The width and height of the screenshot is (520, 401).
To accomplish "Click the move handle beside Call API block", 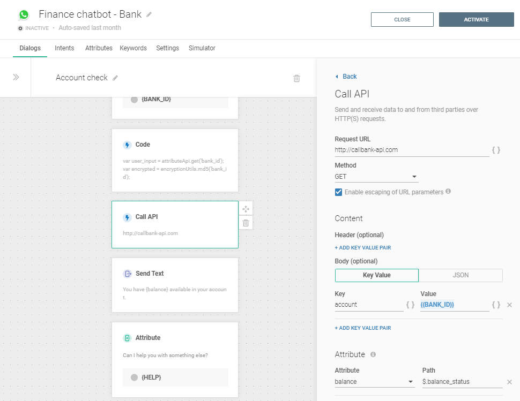I will pos(246,208).
